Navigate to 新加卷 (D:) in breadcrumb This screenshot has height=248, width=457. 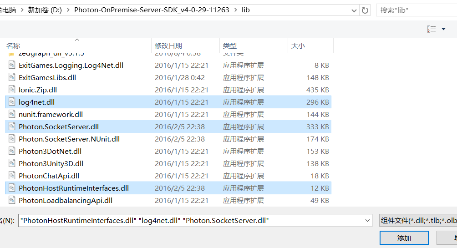point(45,10)
